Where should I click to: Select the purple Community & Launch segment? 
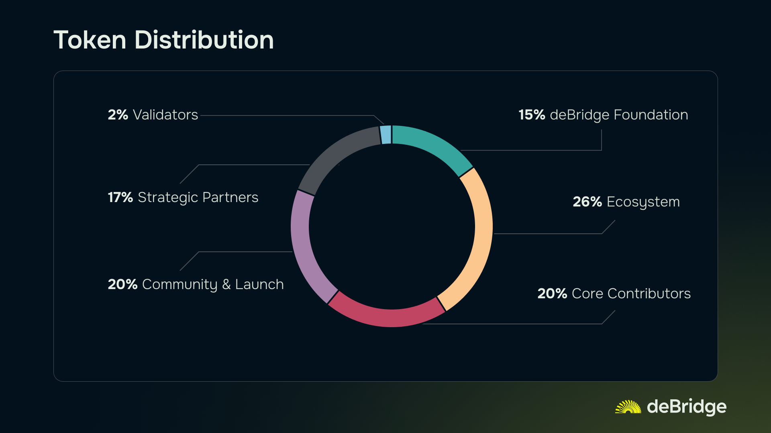(x=304, y=249)
